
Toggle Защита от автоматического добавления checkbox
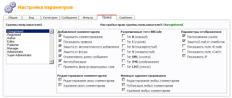coord(60,46)
